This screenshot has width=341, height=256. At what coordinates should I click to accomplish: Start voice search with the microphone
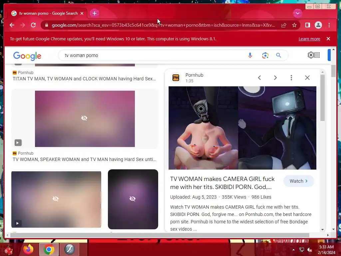pos(250,55)
